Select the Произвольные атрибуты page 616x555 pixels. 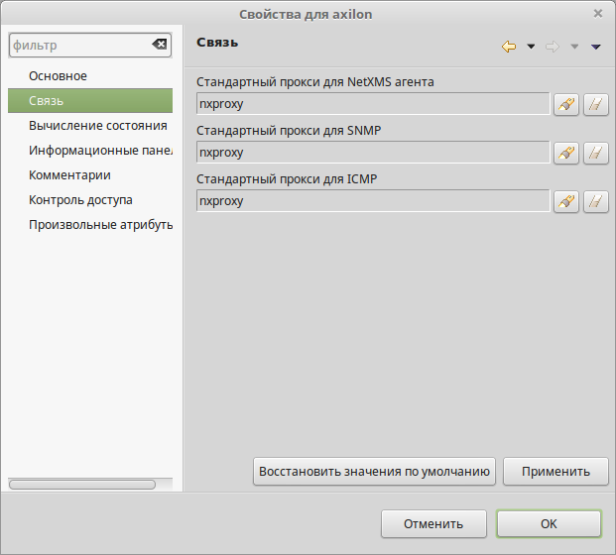pyautogui.click(x=100, y=225)
